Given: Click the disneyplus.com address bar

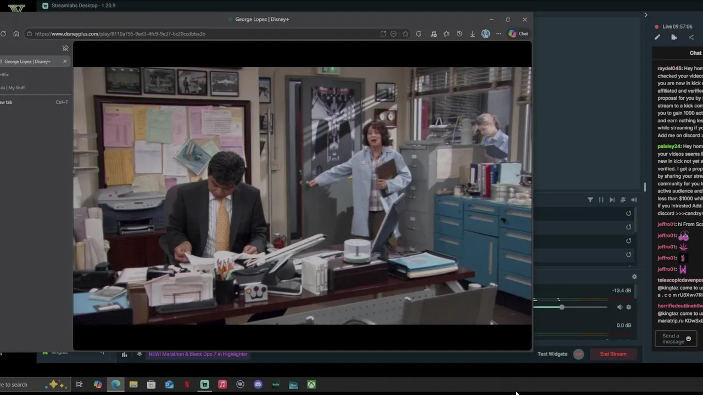Looking at the screenshot, I should coord(203,33).
